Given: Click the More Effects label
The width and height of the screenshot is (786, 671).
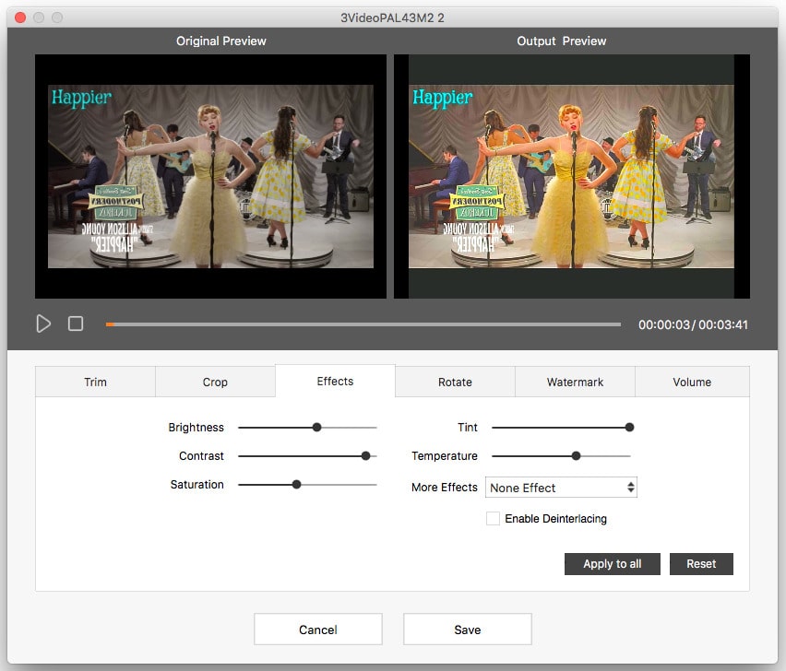Looking at the screenshot, I should 445,488.
